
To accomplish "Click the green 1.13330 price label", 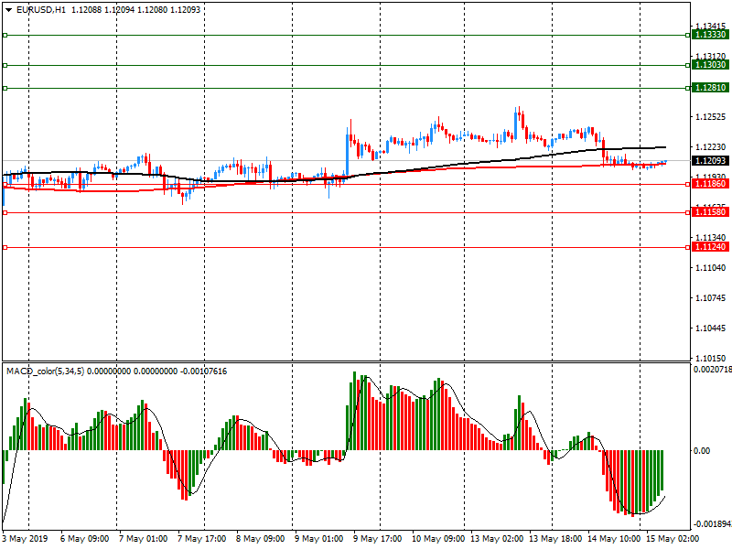I will pos(710,35).
